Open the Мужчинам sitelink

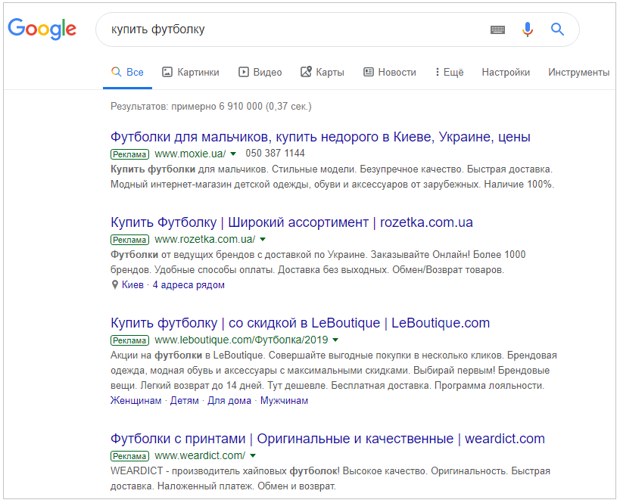click(284, 401)
